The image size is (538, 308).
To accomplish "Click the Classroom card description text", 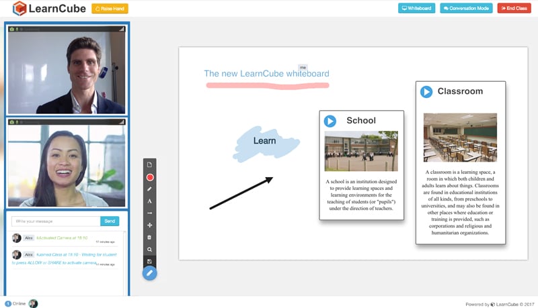I will (460, 202).
